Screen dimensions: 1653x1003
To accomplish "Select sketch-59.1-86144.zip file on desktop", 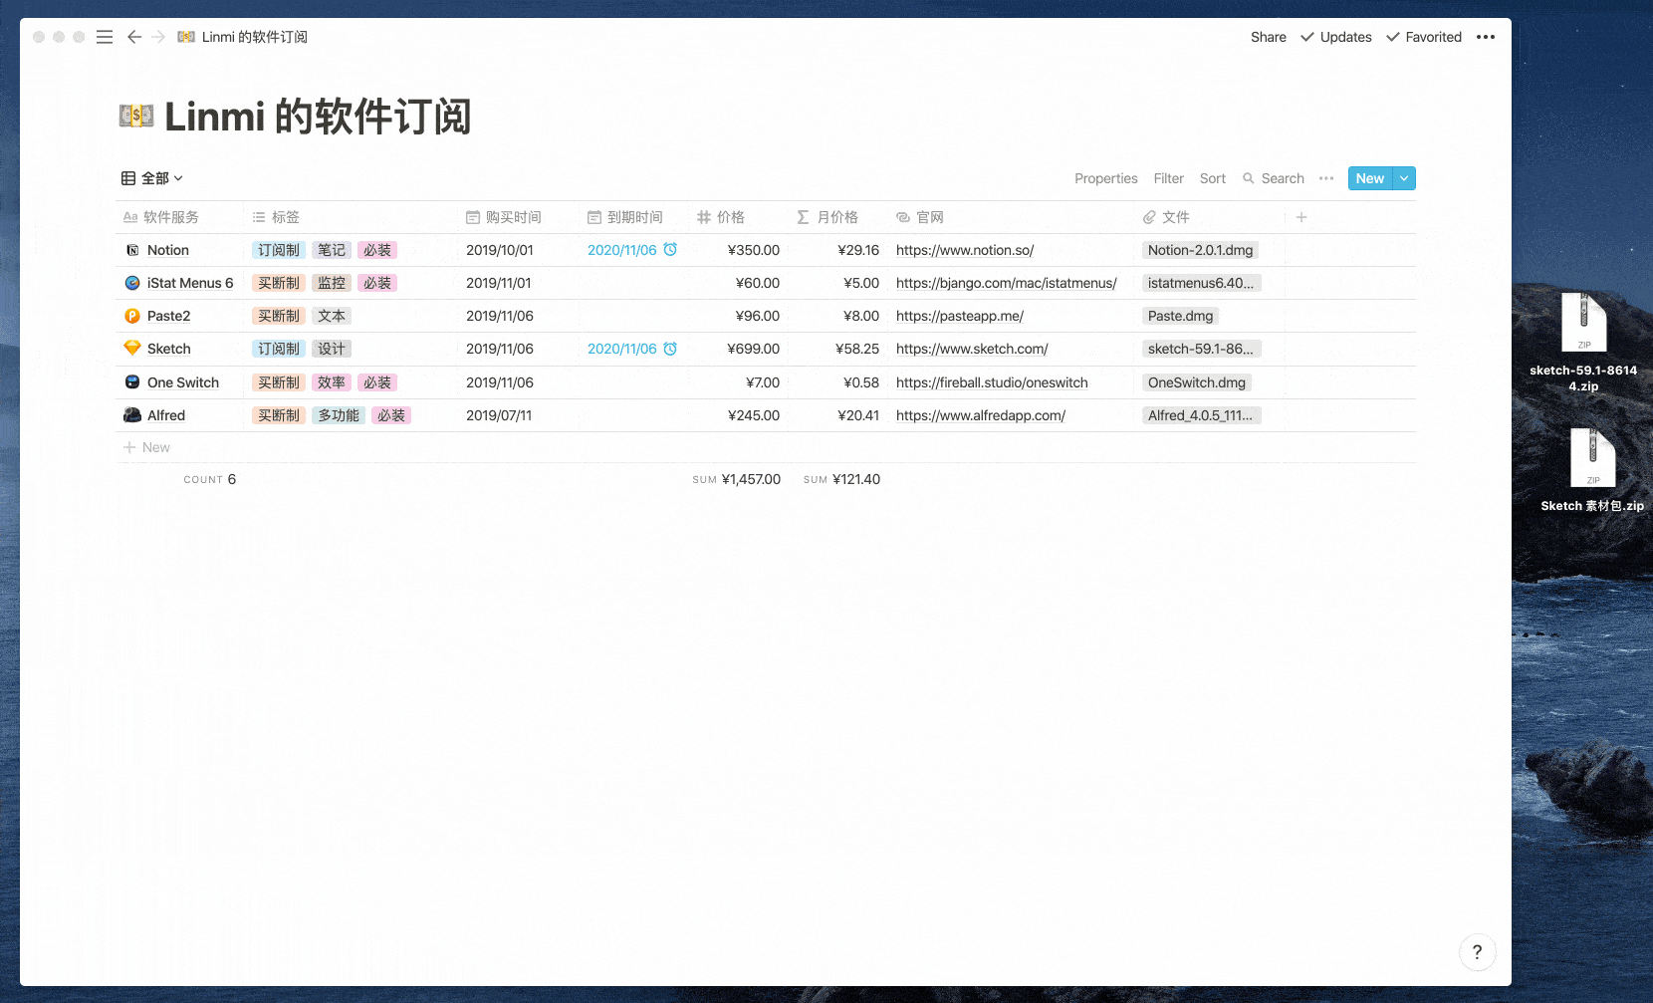I will (x=1583, y=342).
